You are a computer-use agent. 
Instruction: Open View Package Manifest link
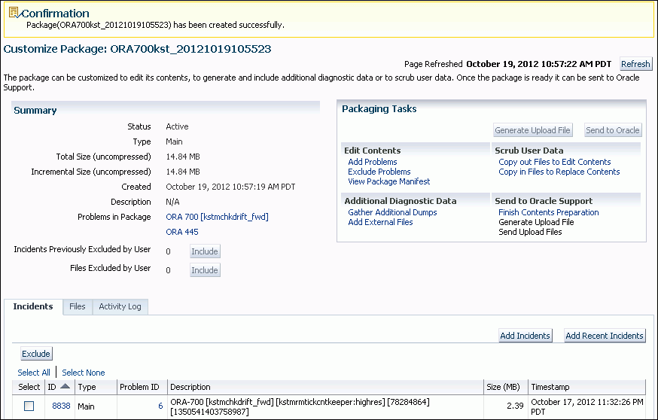tap(388, 181)
